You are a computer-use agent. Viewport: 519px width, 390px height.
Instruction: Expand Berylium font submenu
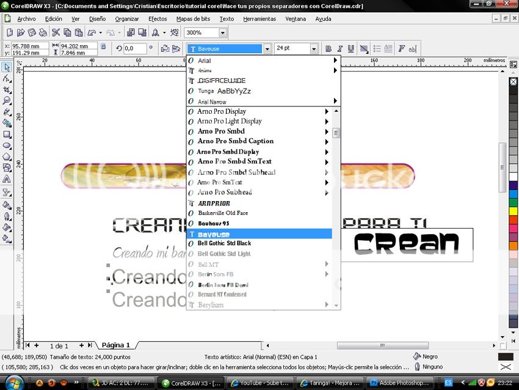327,304
